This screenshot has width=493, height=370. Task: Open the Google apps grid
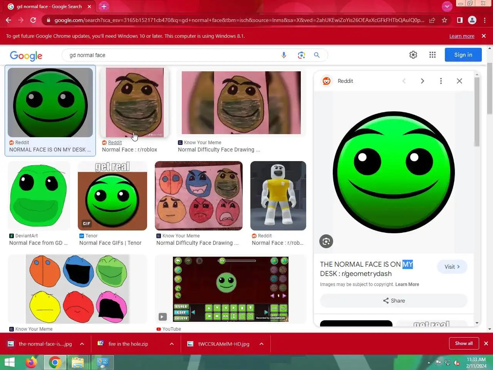click(433, 55)
